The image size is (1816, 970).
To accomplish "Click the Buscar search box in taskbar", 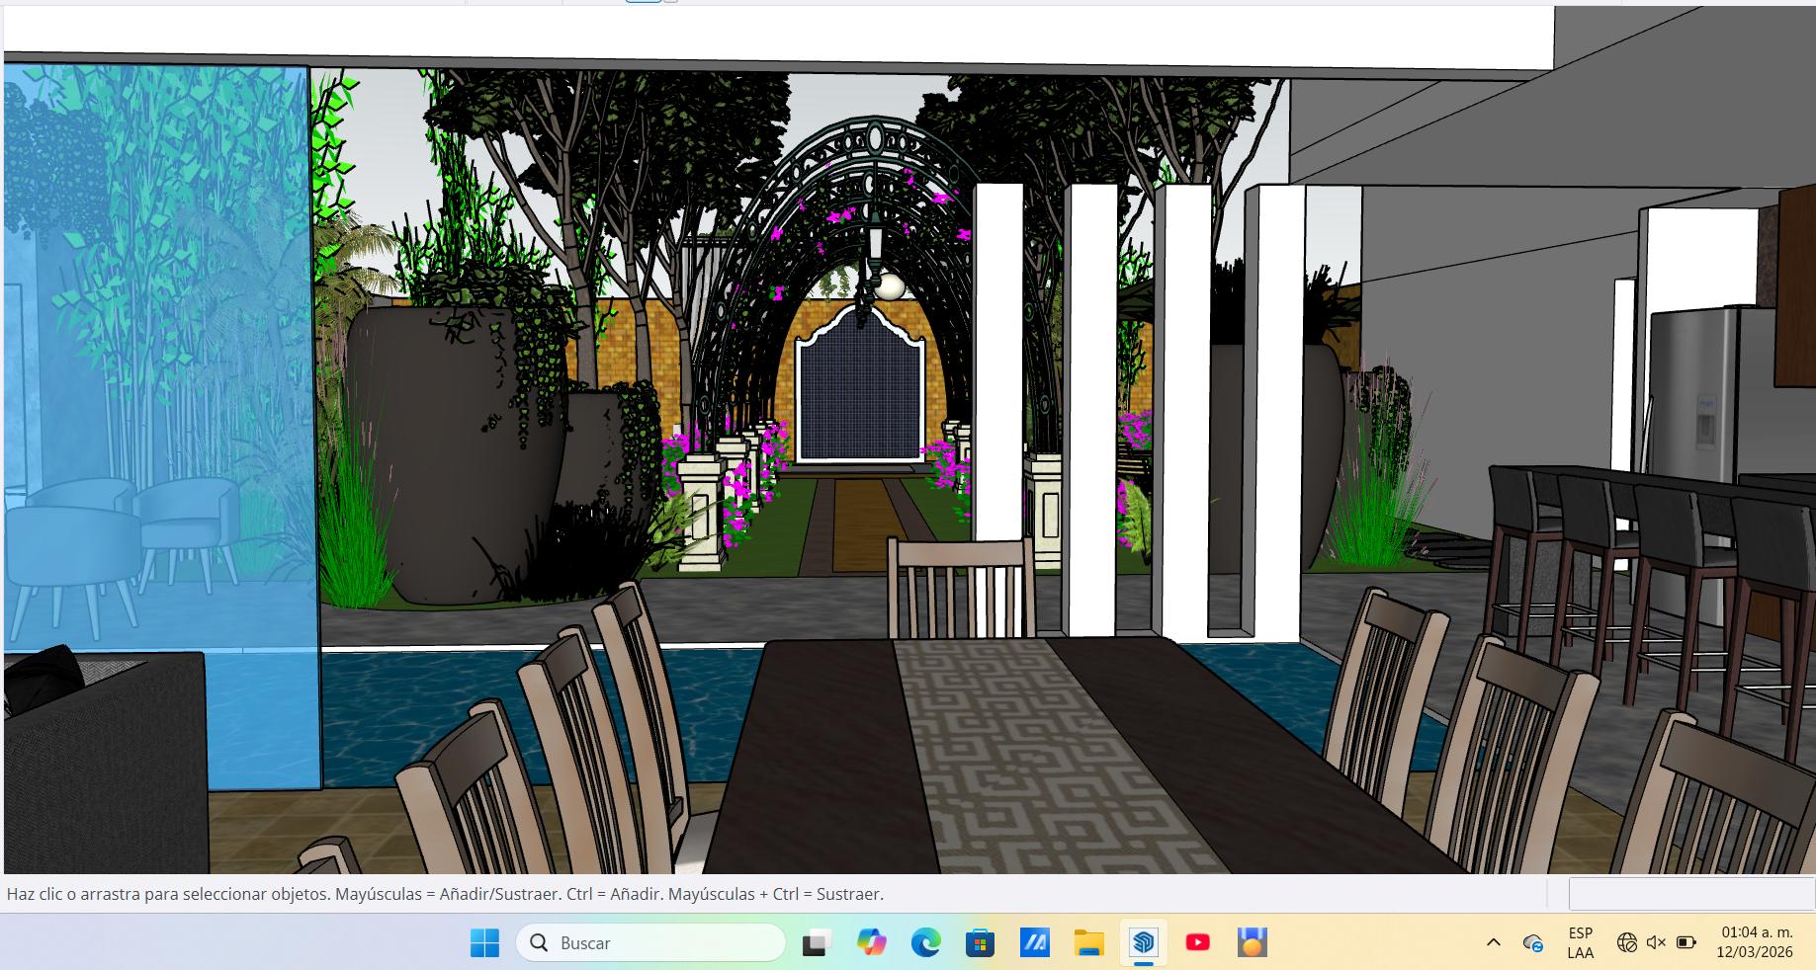I will point(650,943).
